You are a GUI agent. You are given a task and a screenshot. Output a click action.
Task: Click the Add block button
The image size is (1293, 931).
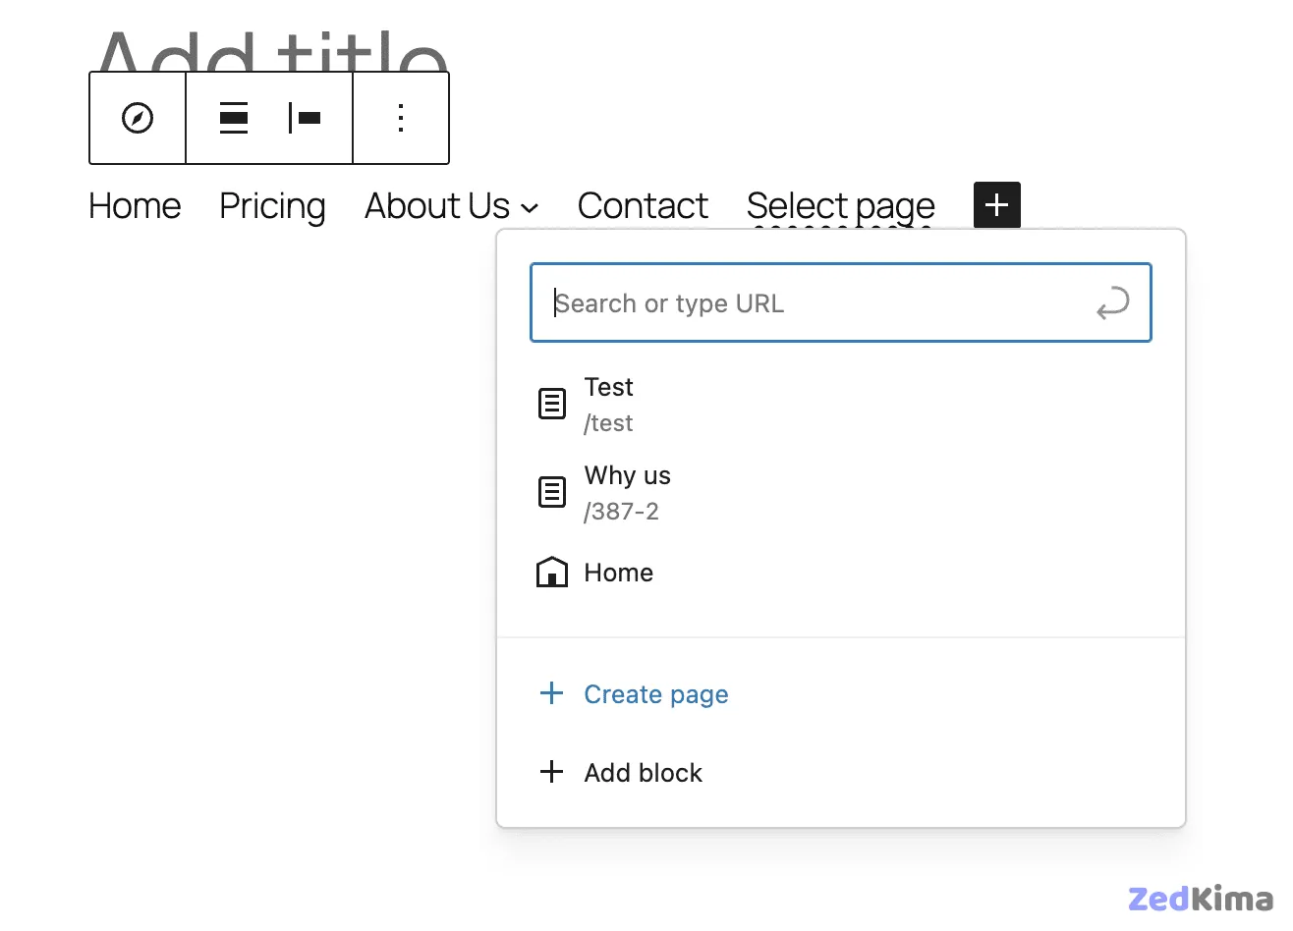point(644,773)
